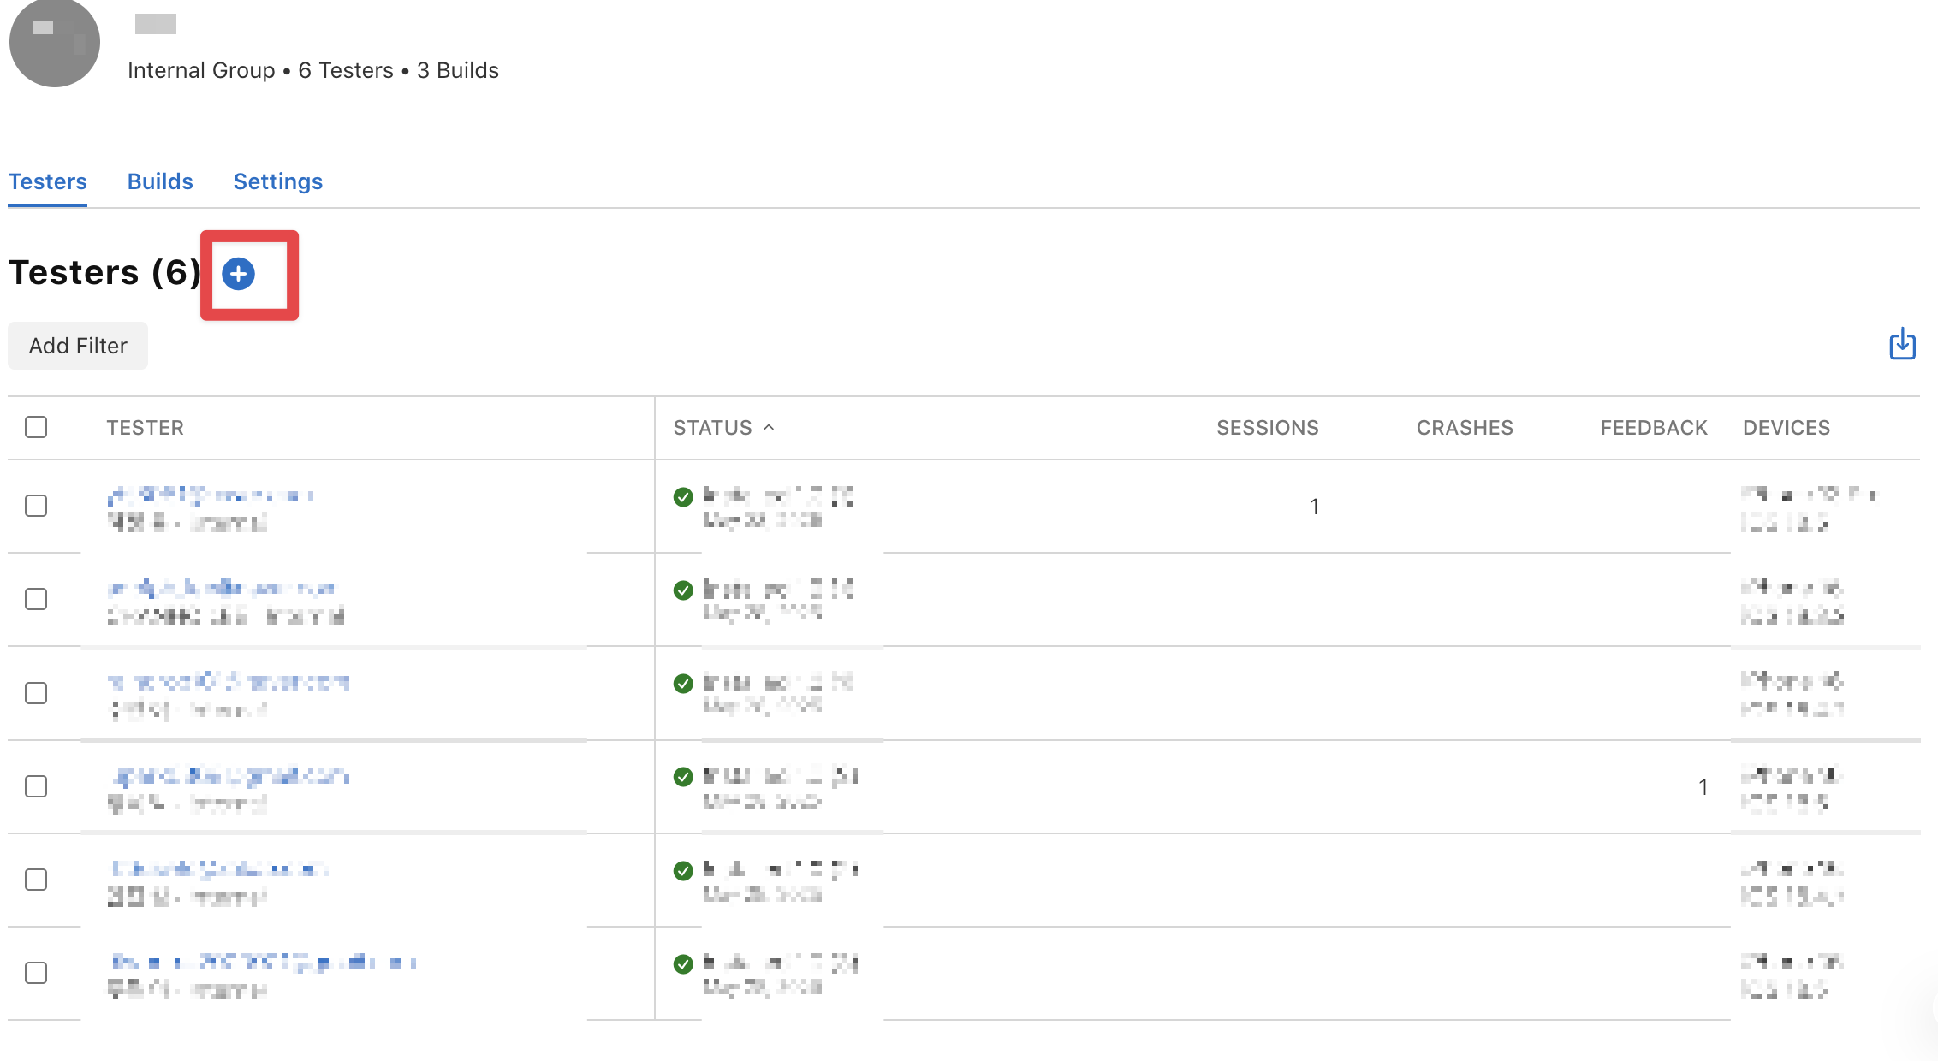Check the first tester row checkbox
This screenshot has width=1938, height=1061.
(36, 506)
